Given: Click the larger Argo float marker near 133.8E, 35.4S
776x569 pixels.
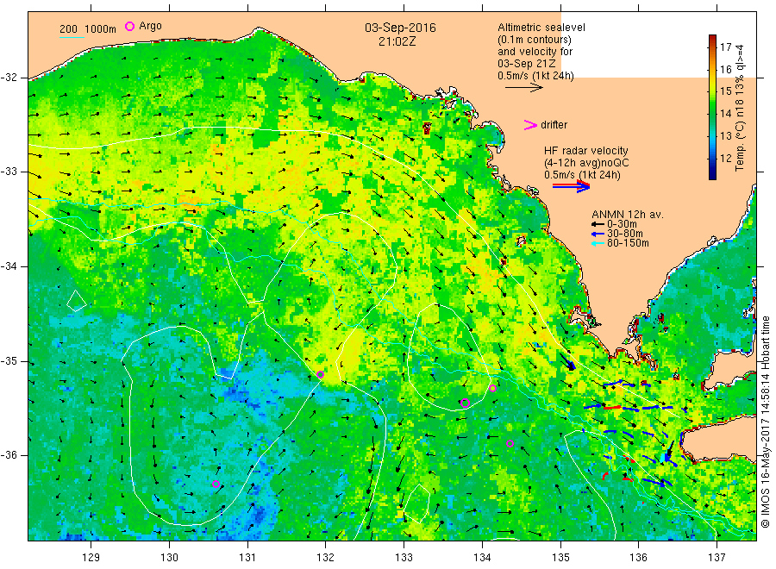Looking at the screenshot, I should 465,403.
